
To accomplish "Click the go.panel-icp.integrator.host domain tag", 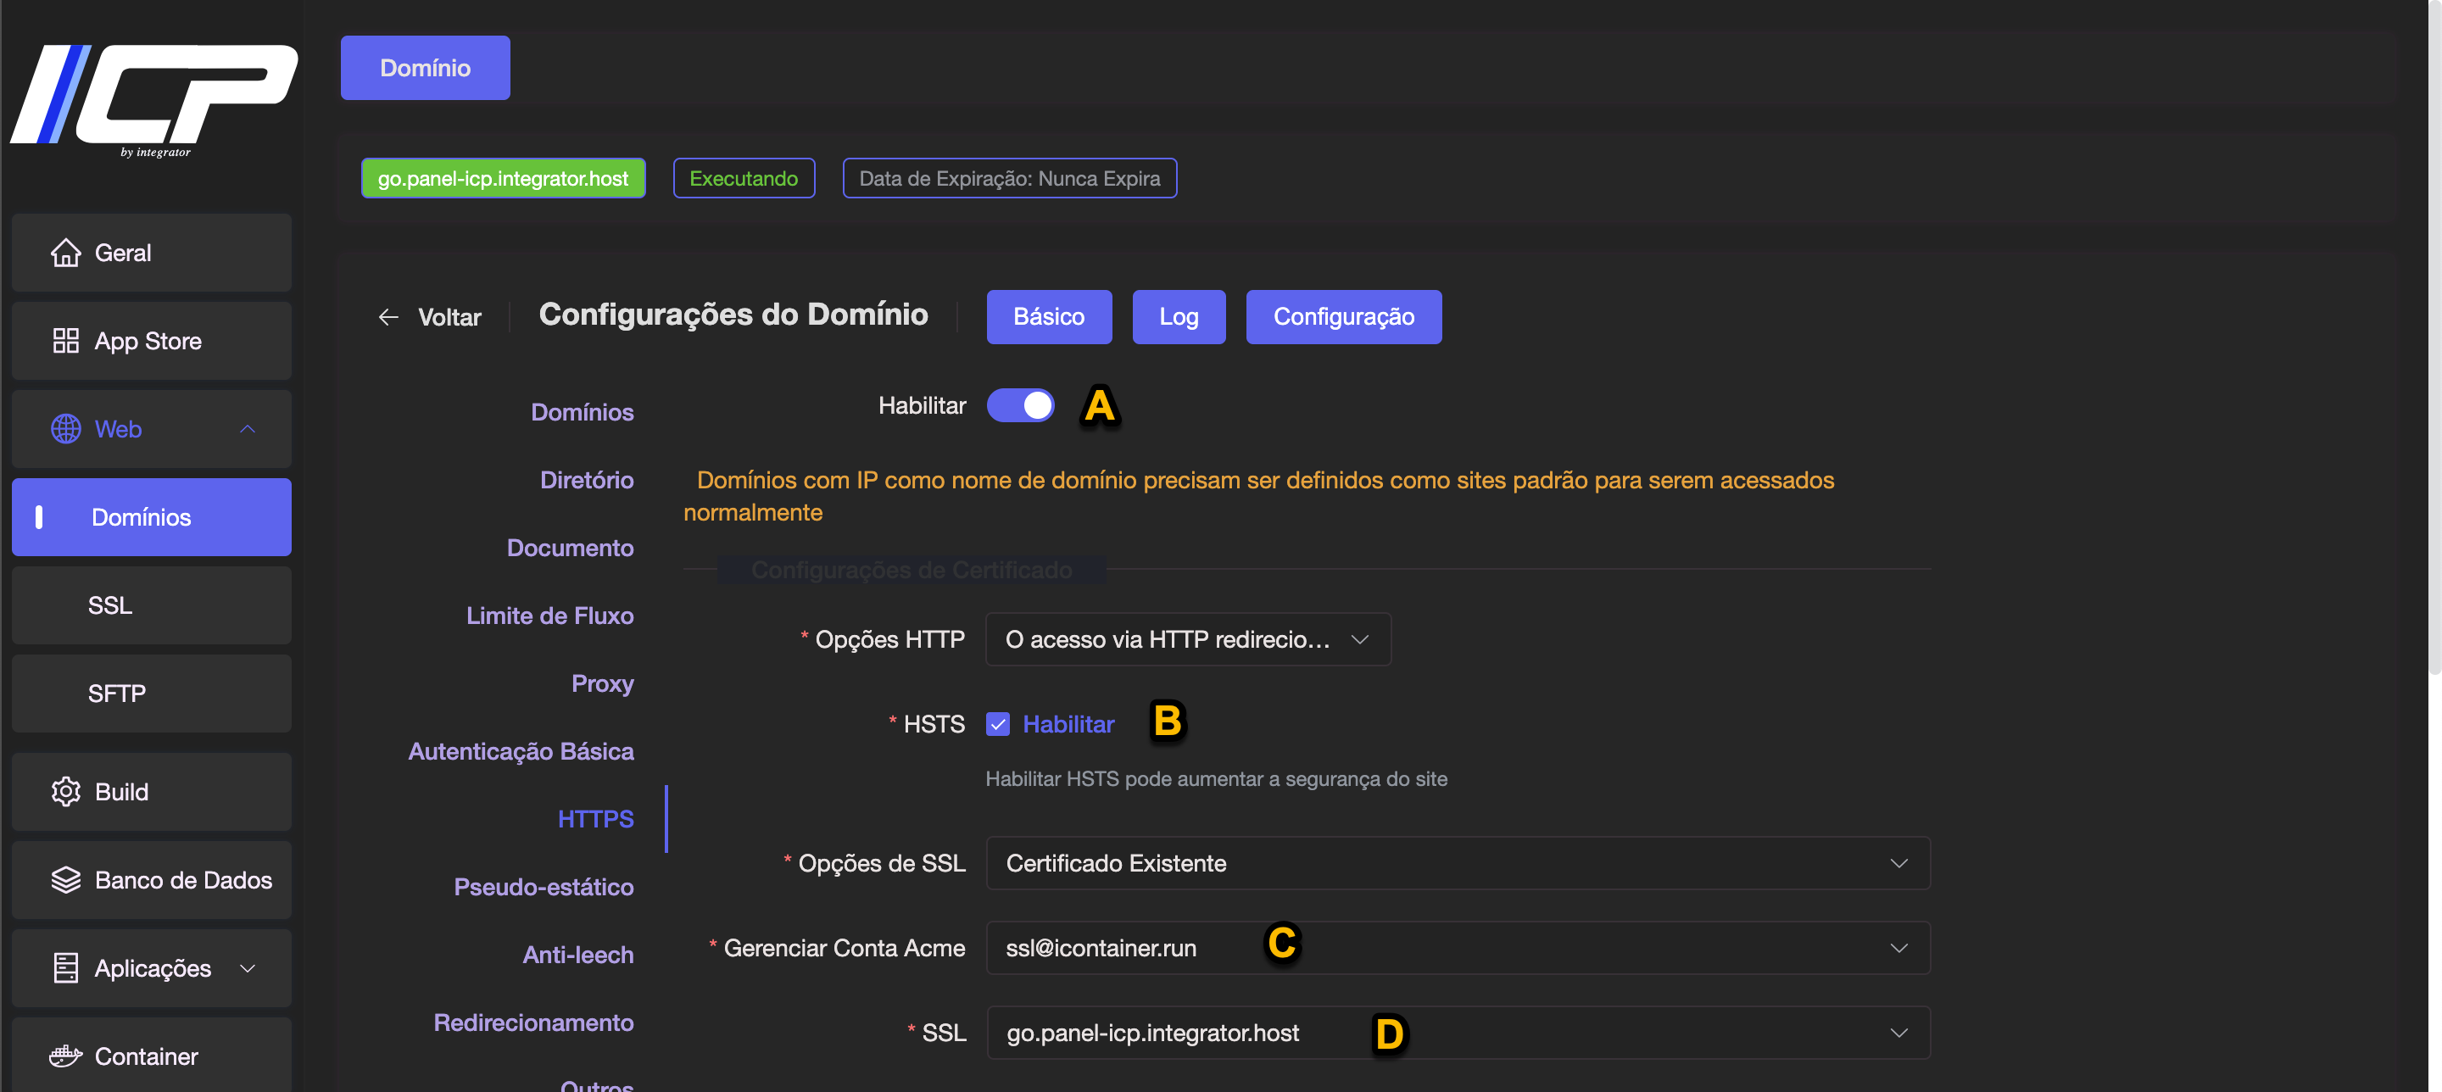I will tap(503, 178).
